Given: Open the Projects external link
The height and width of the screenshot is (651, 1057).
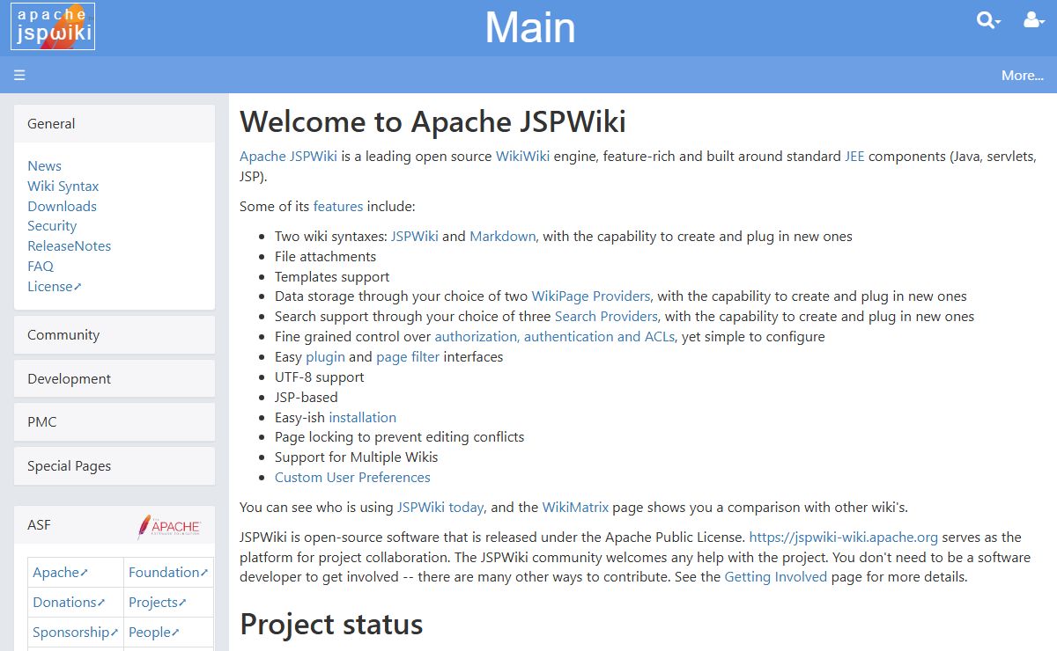Looking at the screenshot, I should pyautogui.click(x=158, y=603).
